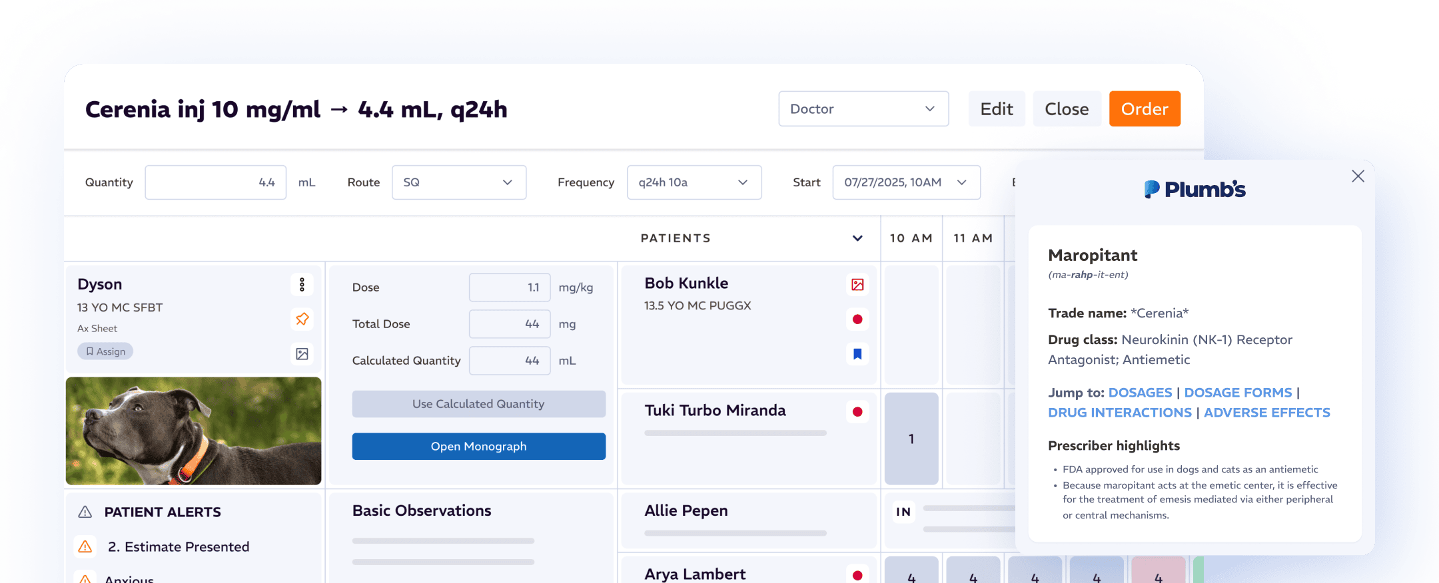Click the orange warning icon for Estimate Presented
The image size is (1439, 583).
tap(85, 546)
